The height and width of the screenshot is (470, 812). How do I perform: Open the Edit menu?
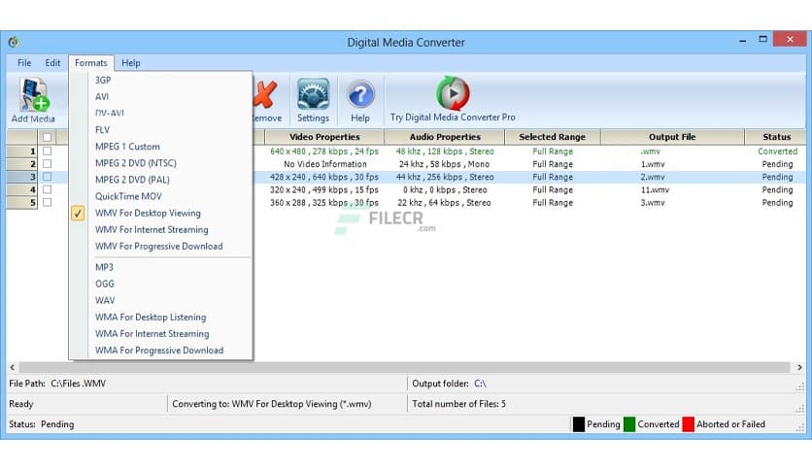click(52, 63)
